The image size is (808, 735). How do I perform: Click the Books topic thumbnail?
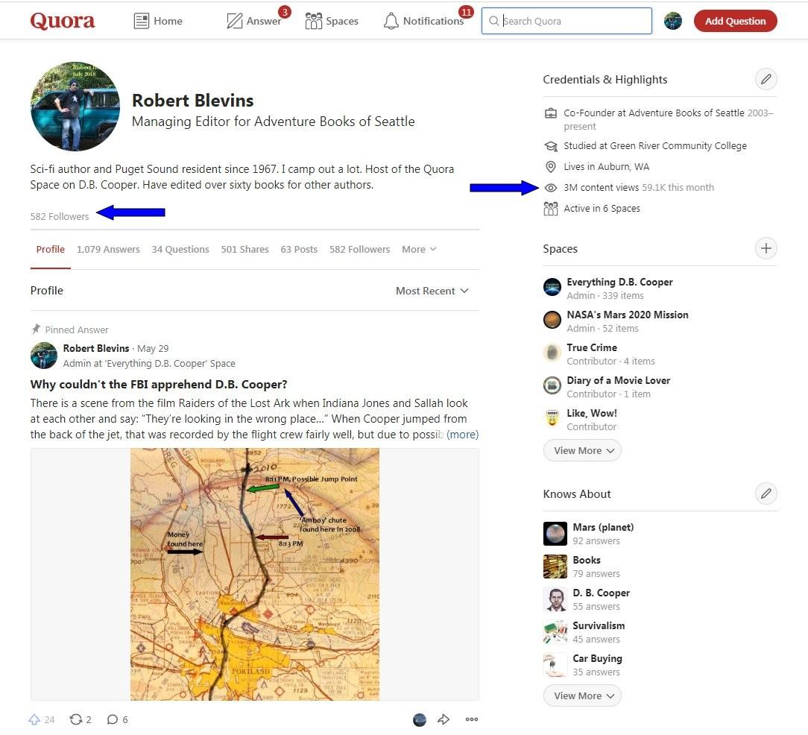coord(555,567)
